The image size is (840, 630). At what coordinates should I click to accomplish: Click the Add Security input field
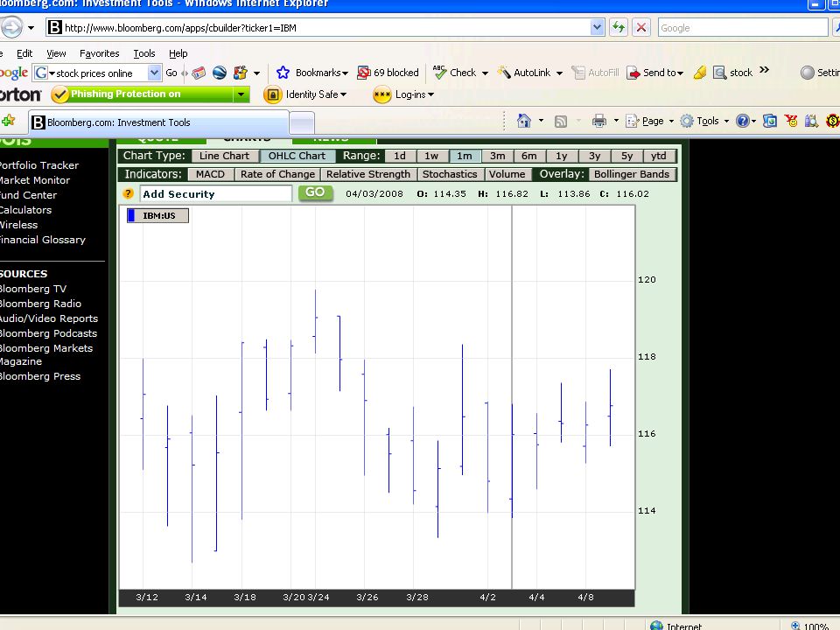216,193
